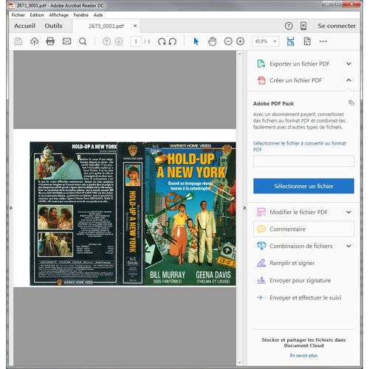The height and width of the screenshot is (369, 369).
Task: Upload file to cloud icon
Action: (34, 41)
